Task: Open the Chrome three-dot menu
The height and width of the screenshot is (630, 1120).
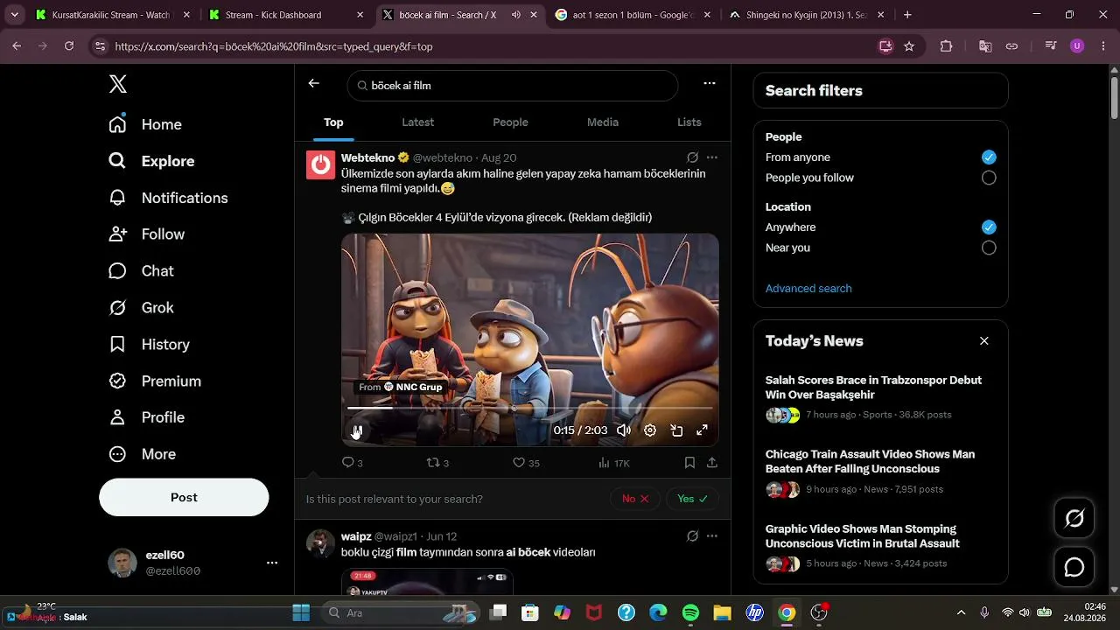Action: point(1103,46)
